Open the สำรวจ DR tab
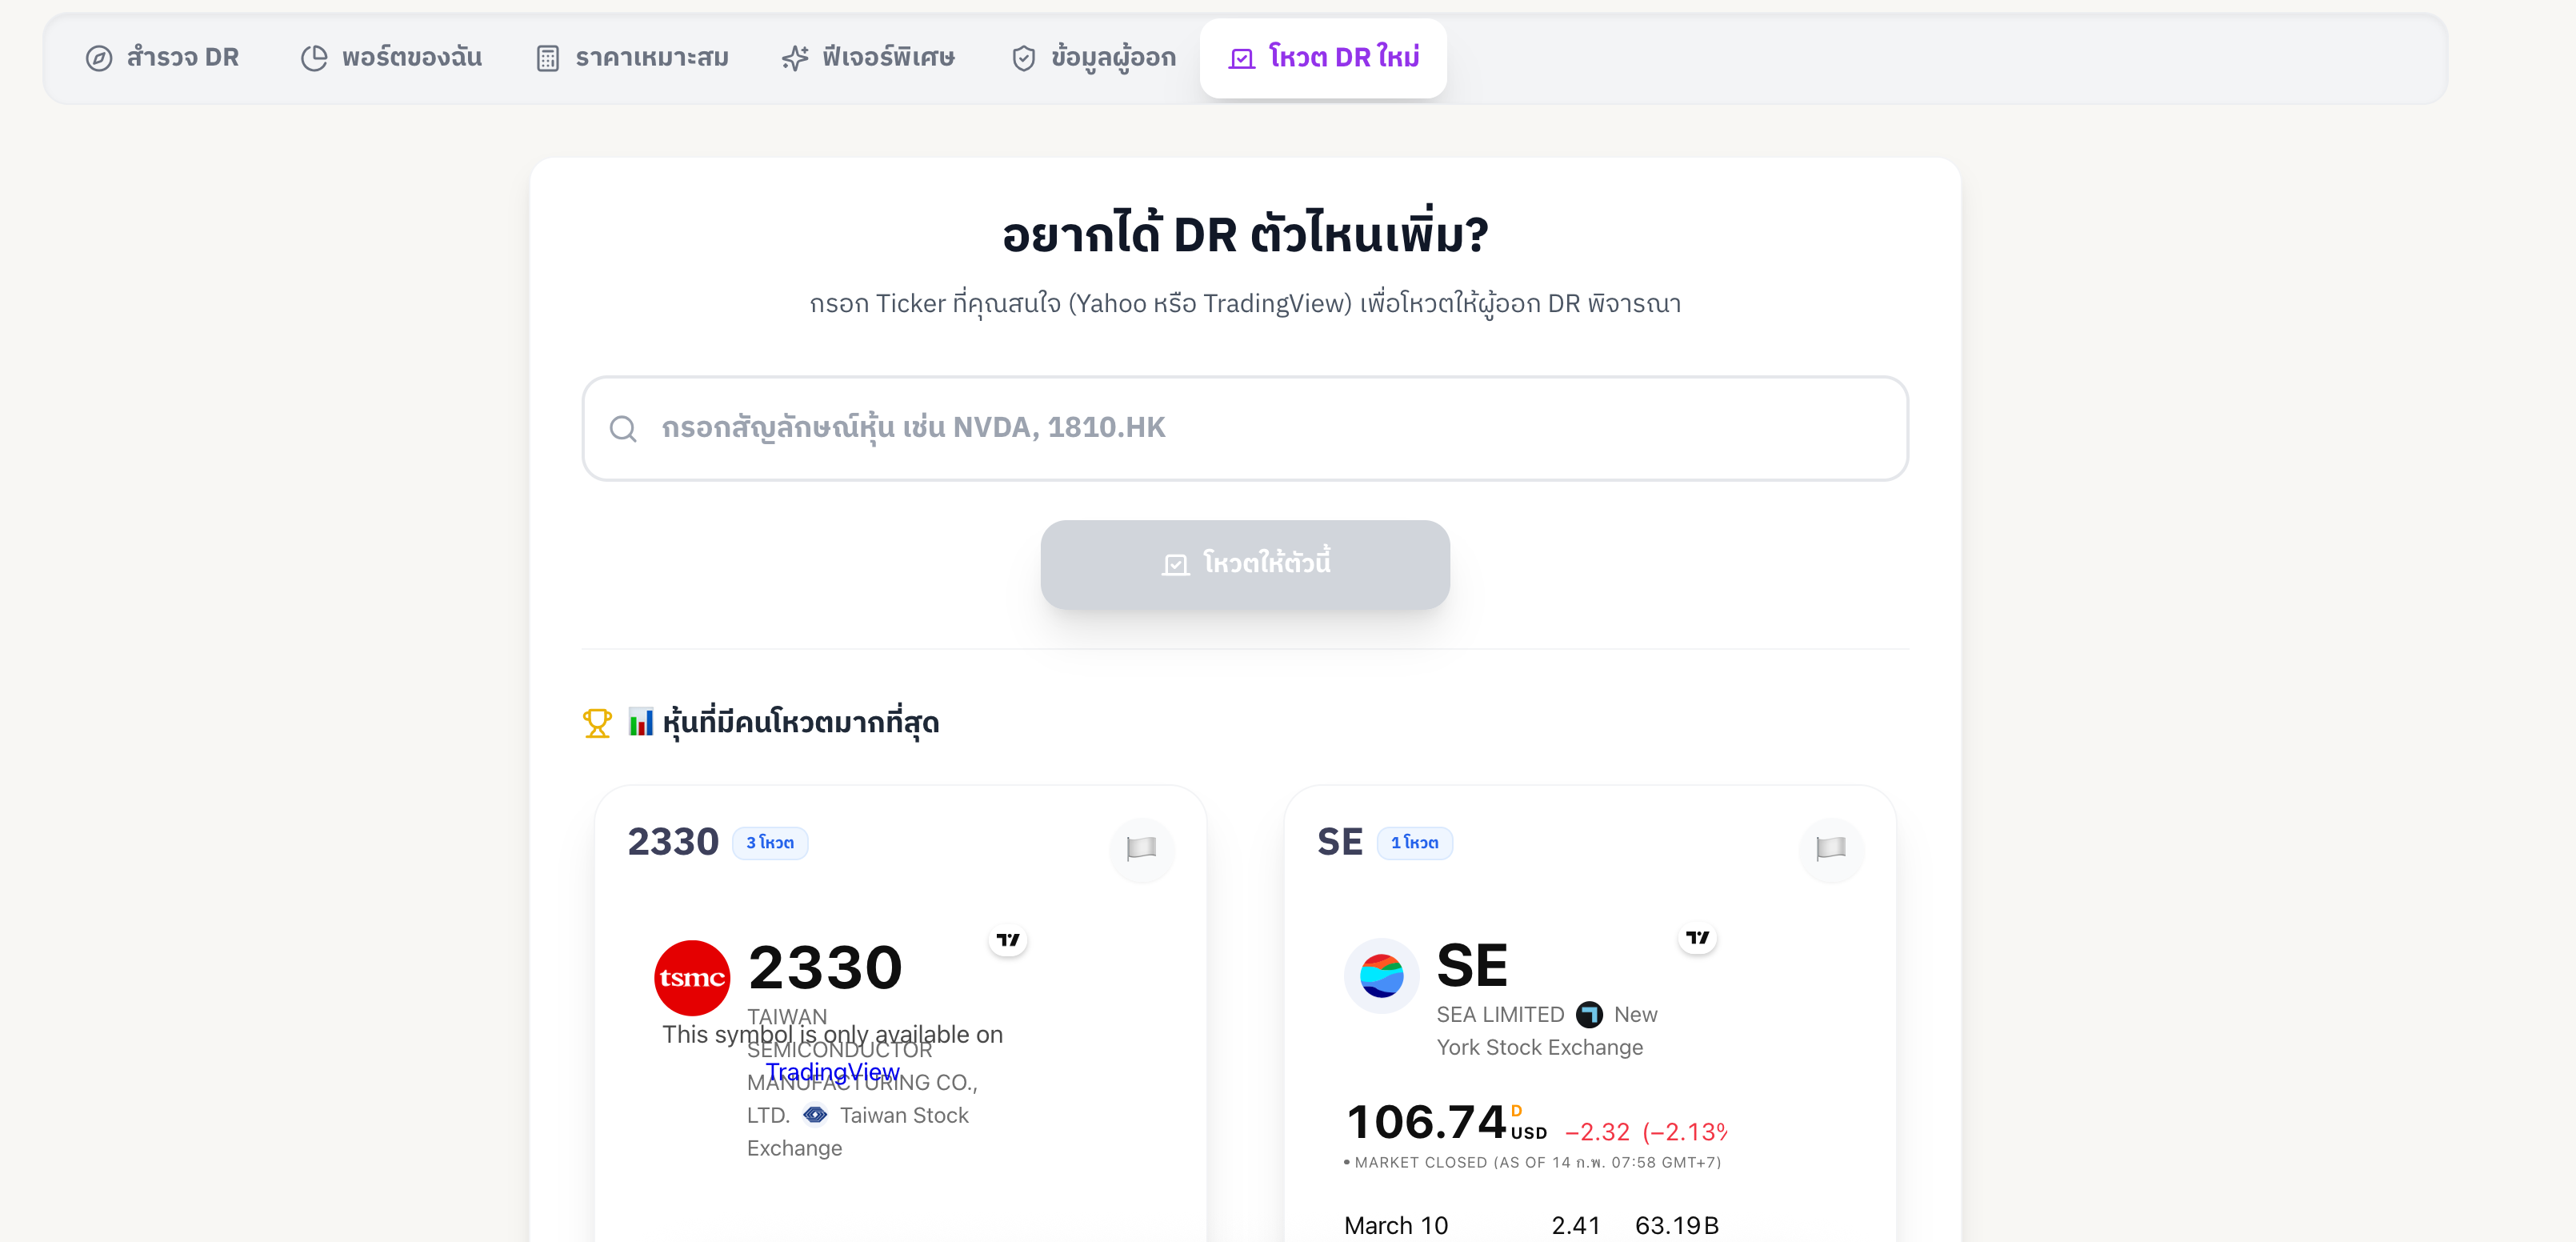The width and height of the screenshot is (2576, 1242). (x=163, y=58)
